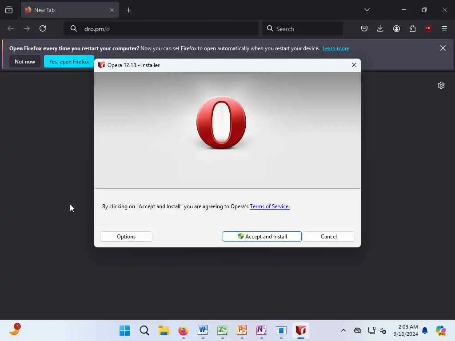Image resolution: width=455 pixels, height=341 pixels.
Task: Open Windows taskbar Search
Action: pos(144,330)
